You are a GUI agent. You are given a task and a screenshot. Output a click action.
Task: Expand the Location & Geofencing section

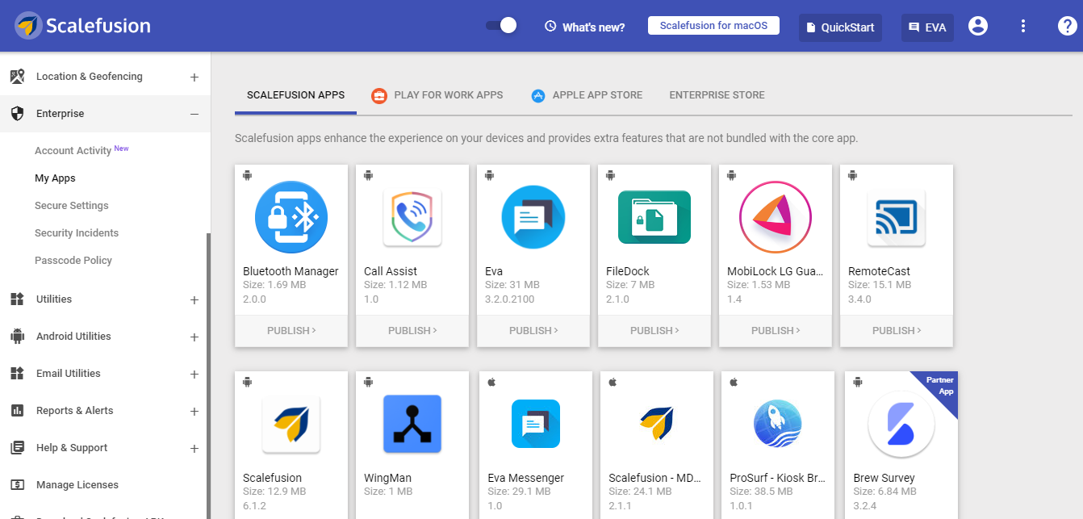tap(194, 77)
